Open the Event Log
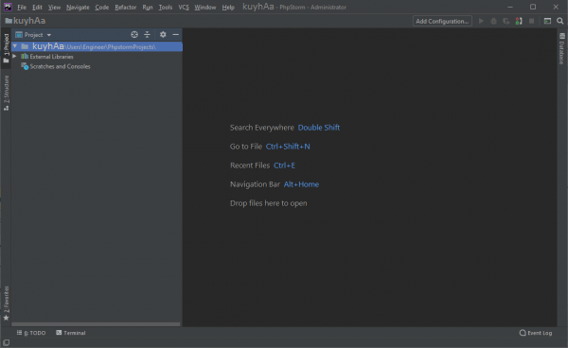 point(536,333)
